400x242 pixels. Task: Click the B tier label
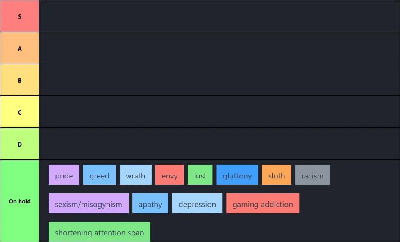coord(20,80)
